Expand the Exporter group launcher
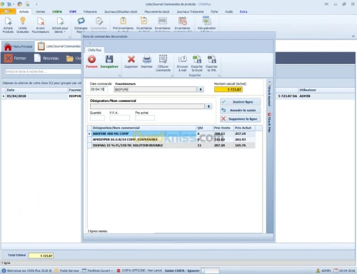The width and height of the screenshot is (357, 274). [x=219, y=76]
